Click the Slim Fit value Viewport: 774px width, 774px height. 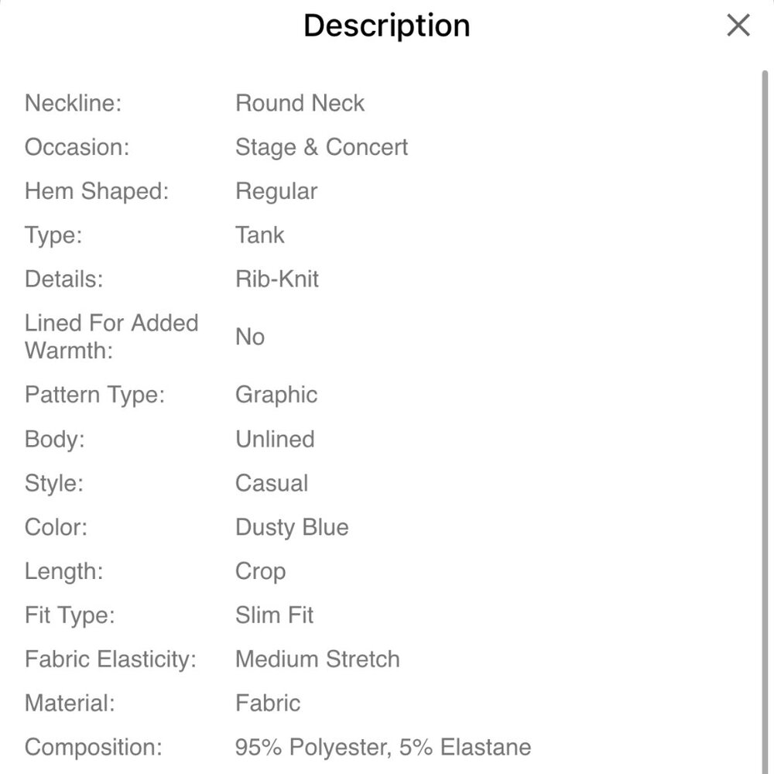point(274,615)
